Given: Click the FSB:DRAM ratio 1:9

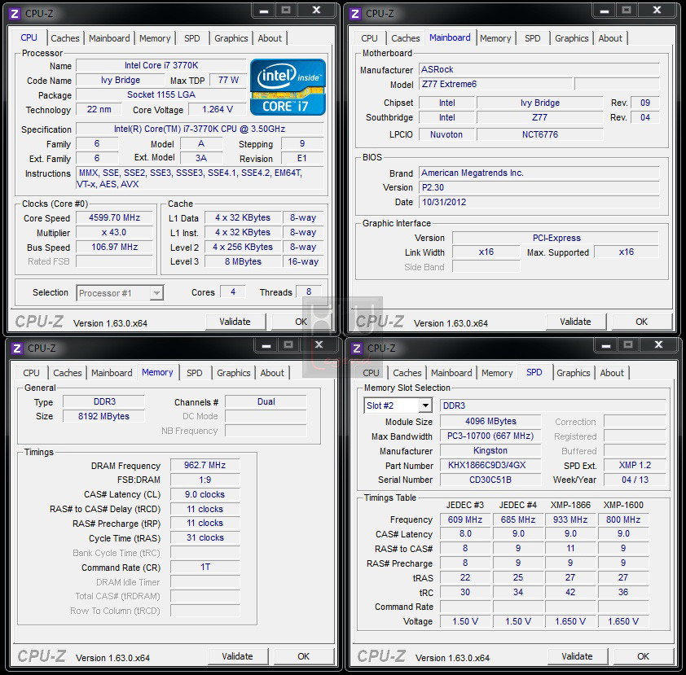Looking at the screenshot, I should (x=204, y=480).
